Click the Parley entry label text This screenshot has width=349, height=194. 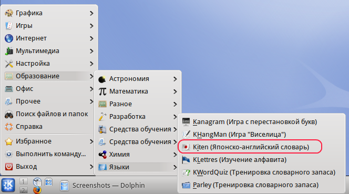click(255, 185)
